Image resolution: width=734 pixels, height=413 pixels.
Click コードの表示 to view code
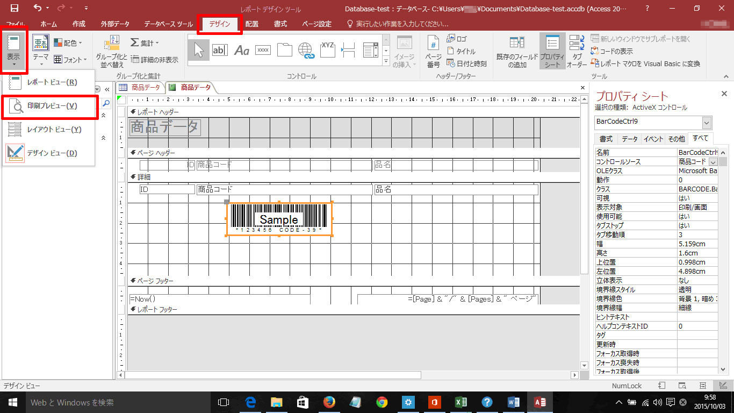[611, 51]
